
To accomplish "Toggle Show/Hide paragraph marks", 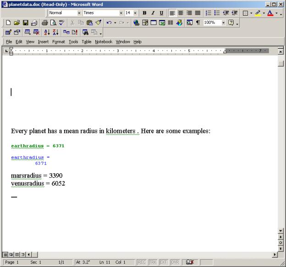I will (198, 23).
